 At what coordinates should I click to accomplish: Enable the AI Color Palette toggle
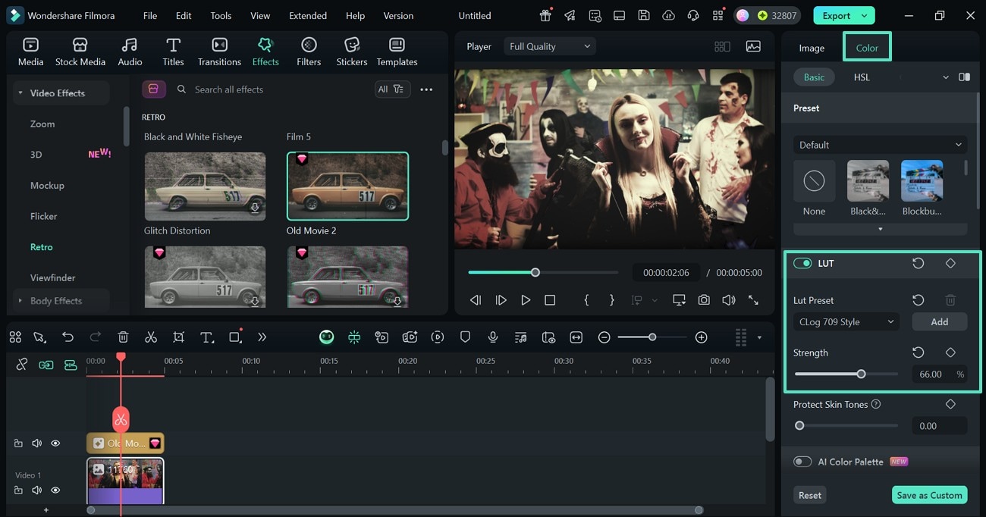tap(802, 461)
